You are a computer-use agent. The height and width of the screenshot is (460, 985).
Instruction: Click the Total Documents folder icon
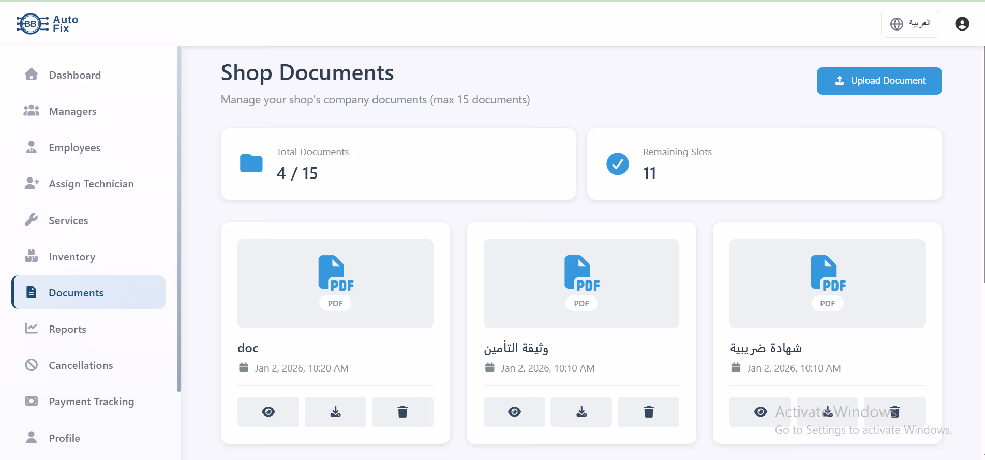(251, 164)
